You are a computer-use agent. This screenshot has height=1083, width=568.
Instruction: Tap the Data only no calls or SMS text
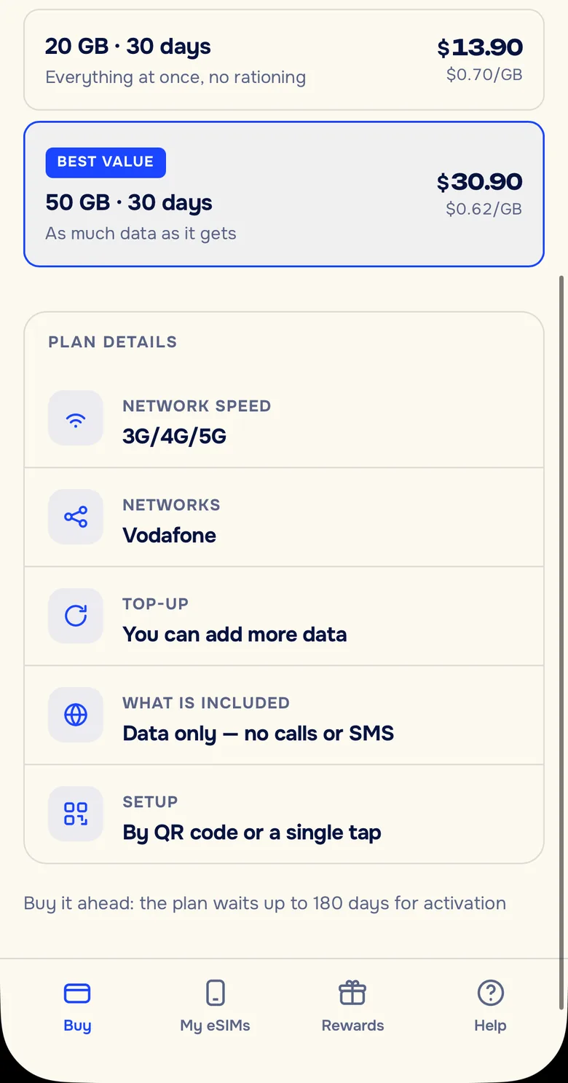pos(259,734)
